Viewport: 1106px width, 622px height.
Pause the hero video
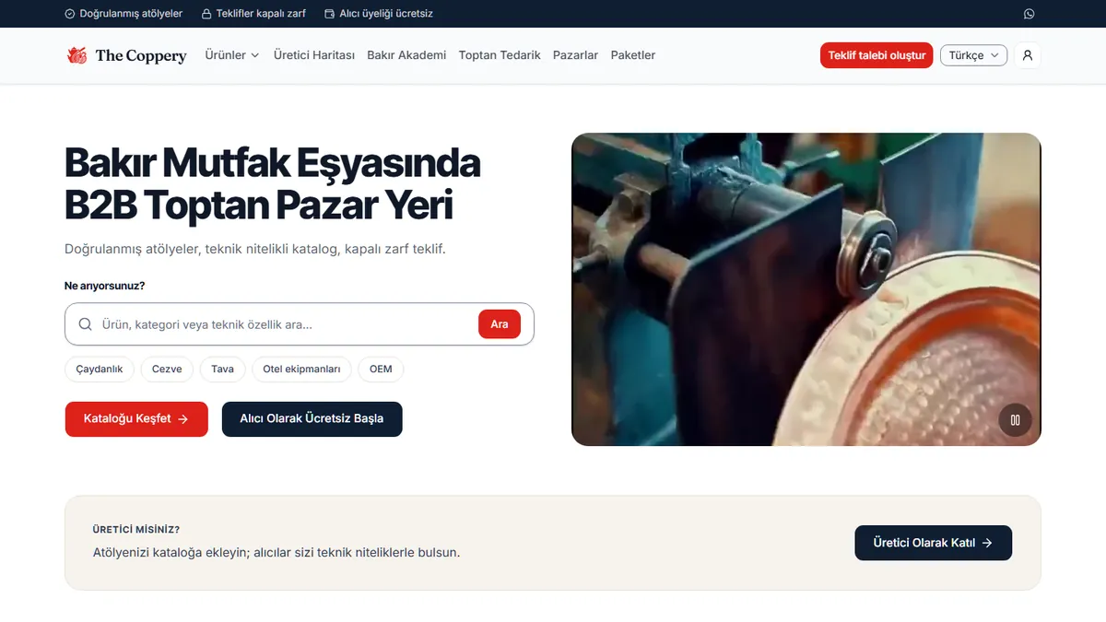click(x=1015, y=420)
